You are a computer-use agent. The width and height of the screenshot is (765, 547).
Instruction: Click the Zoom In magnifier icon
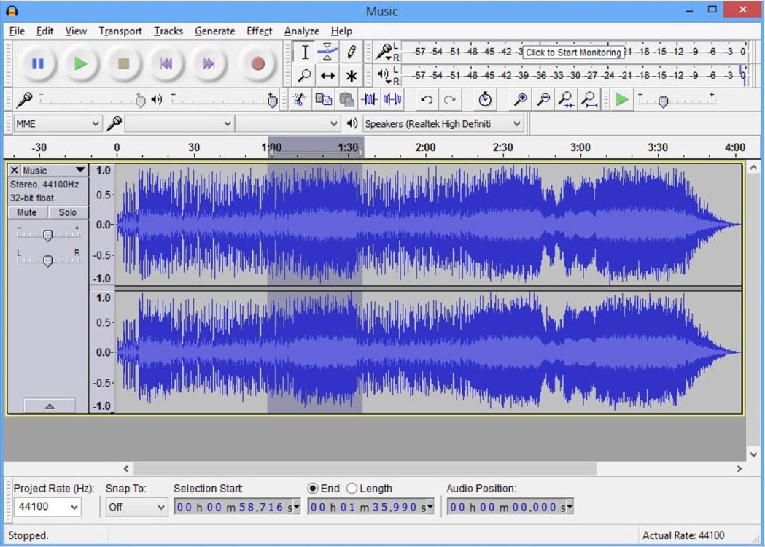[522, 99]
